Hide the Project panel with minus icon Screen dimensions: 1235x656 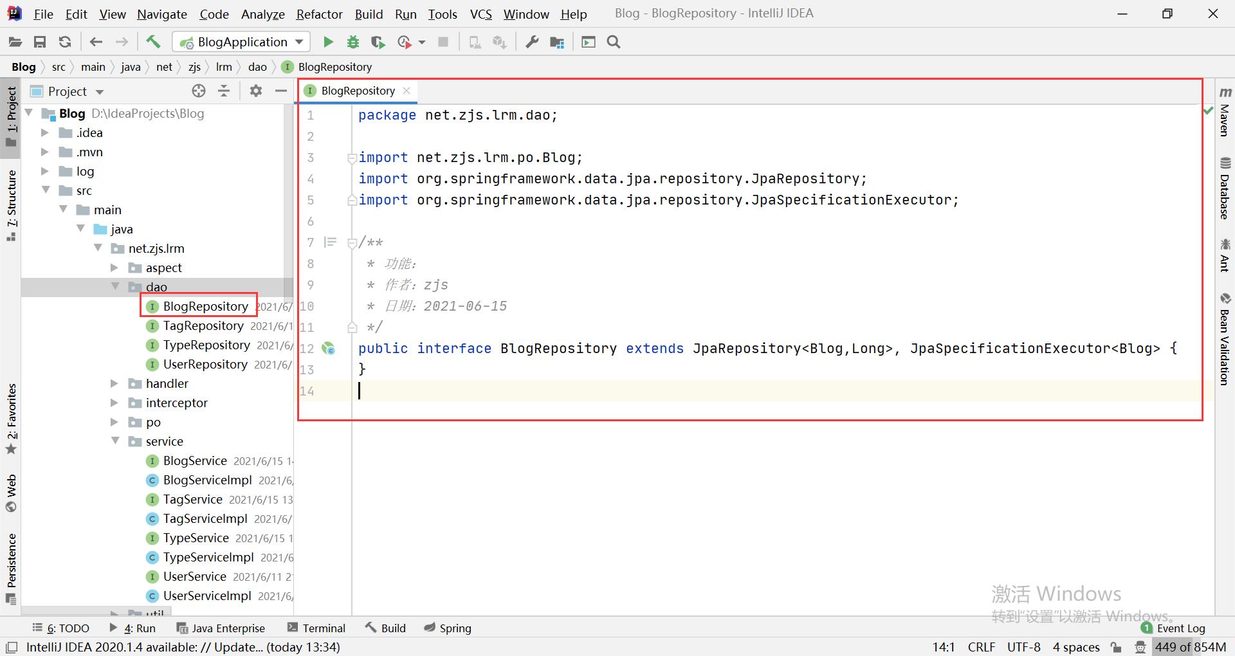click(281, 91)
